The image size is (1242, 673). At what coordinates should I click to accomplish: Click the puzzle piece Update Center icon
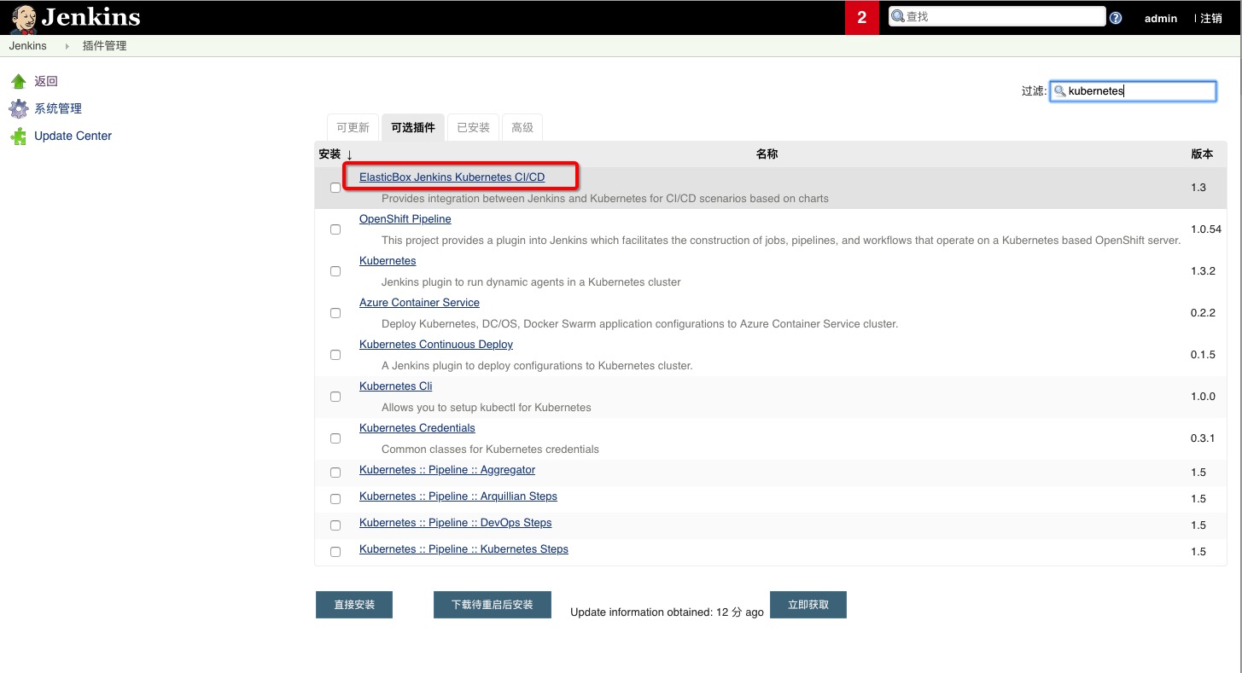pyautogui.click(x=18, y=136)
